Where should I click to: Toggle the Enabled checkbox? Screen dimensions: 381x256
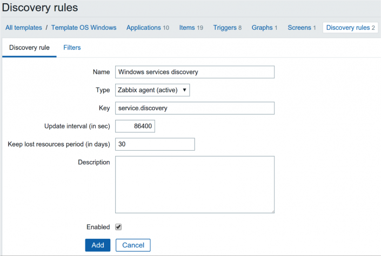(x=118, y=227)
